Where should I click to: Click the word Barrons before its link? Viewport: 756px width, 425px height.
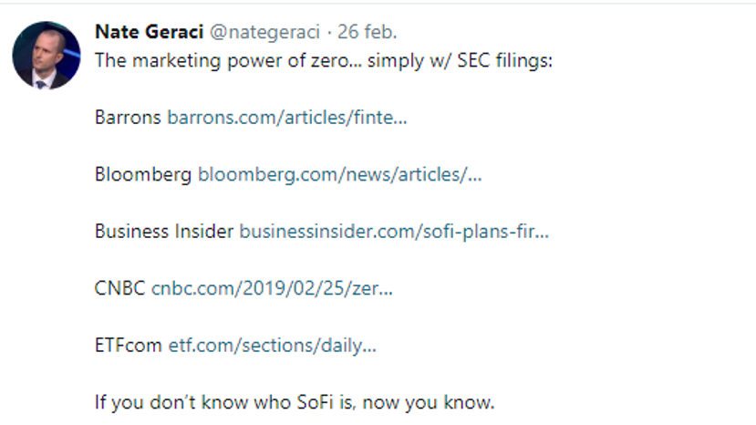coord(128,118)
